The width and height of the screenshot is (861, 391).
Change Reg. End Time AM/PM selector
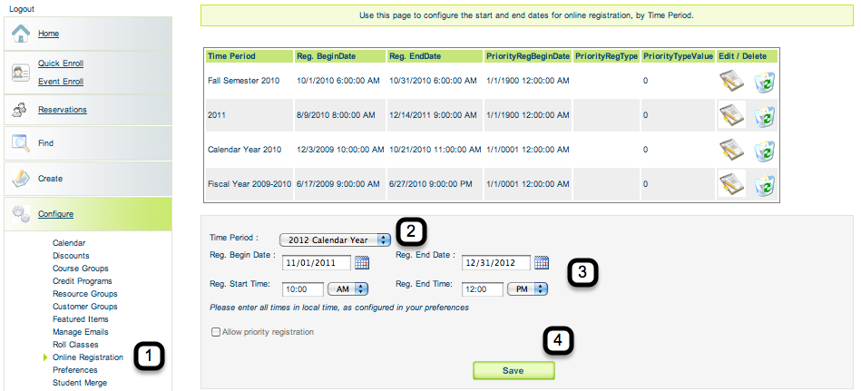[x=529, y=288]
